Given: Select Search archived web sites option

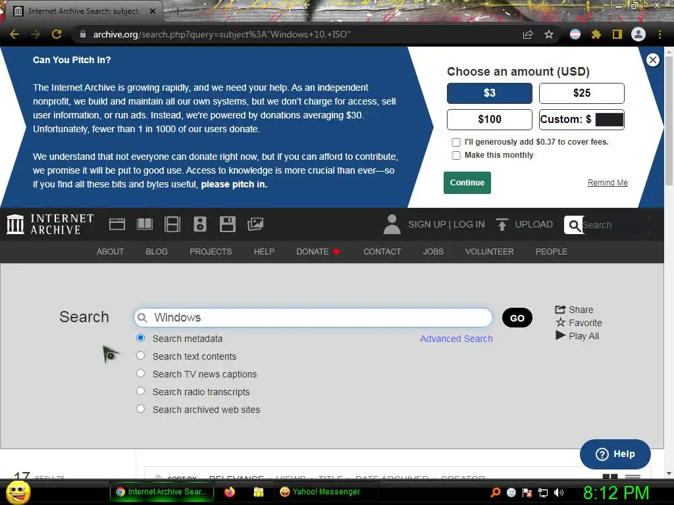Looking at the screenshot, I should point(141,409).
